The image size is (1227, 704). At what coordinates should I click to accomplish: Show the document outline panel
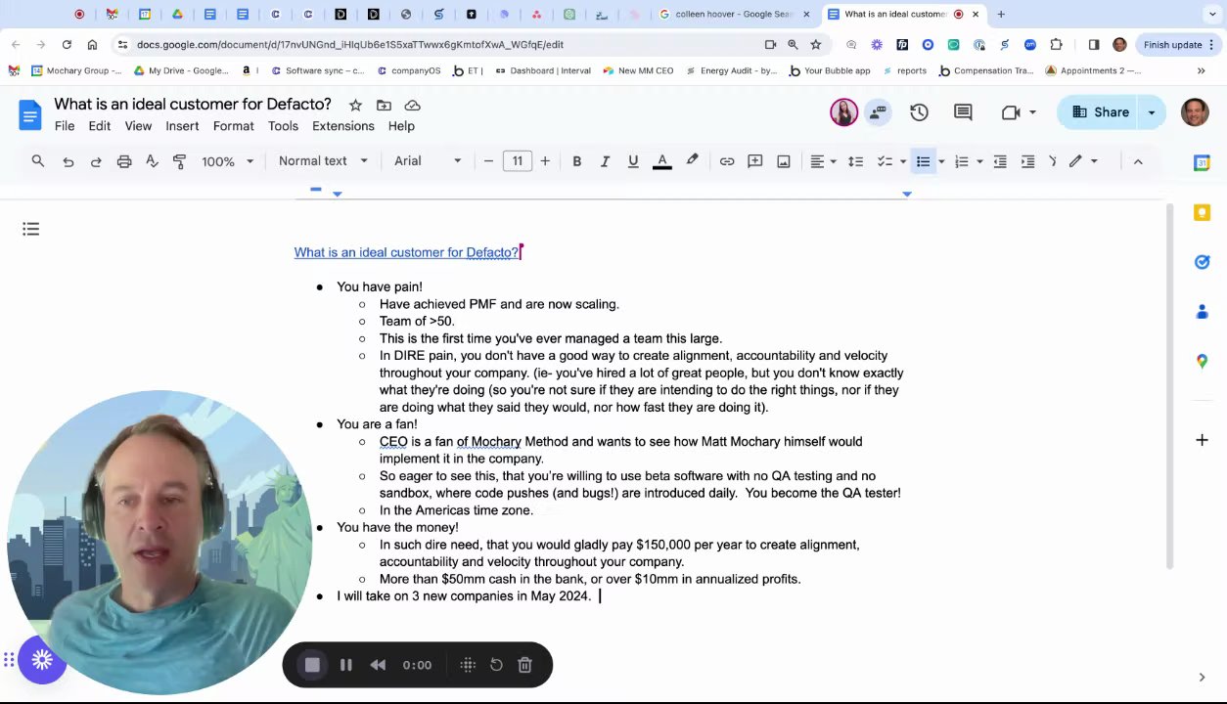coord(31,229)
